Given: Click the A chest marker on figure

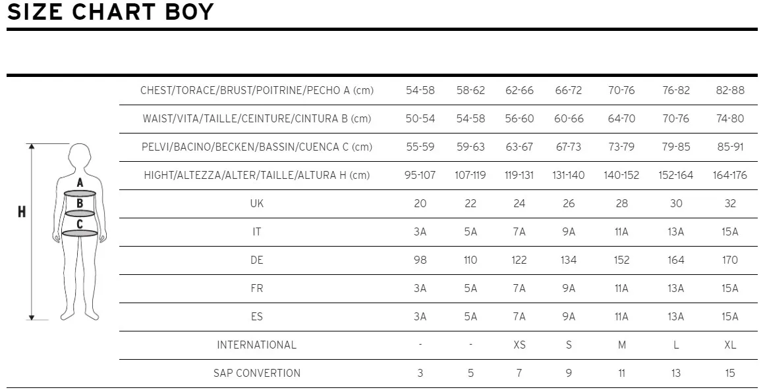Looking at the screenshot, I should click(80, 183).
